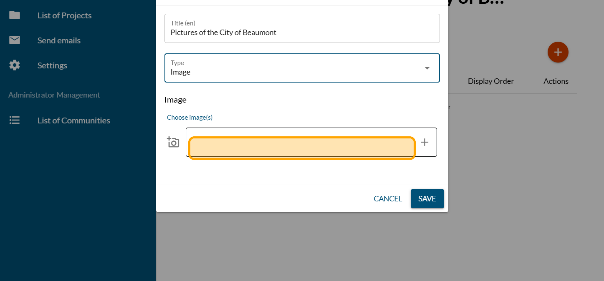Click the plus icon beside the image field

click(425, 142)
